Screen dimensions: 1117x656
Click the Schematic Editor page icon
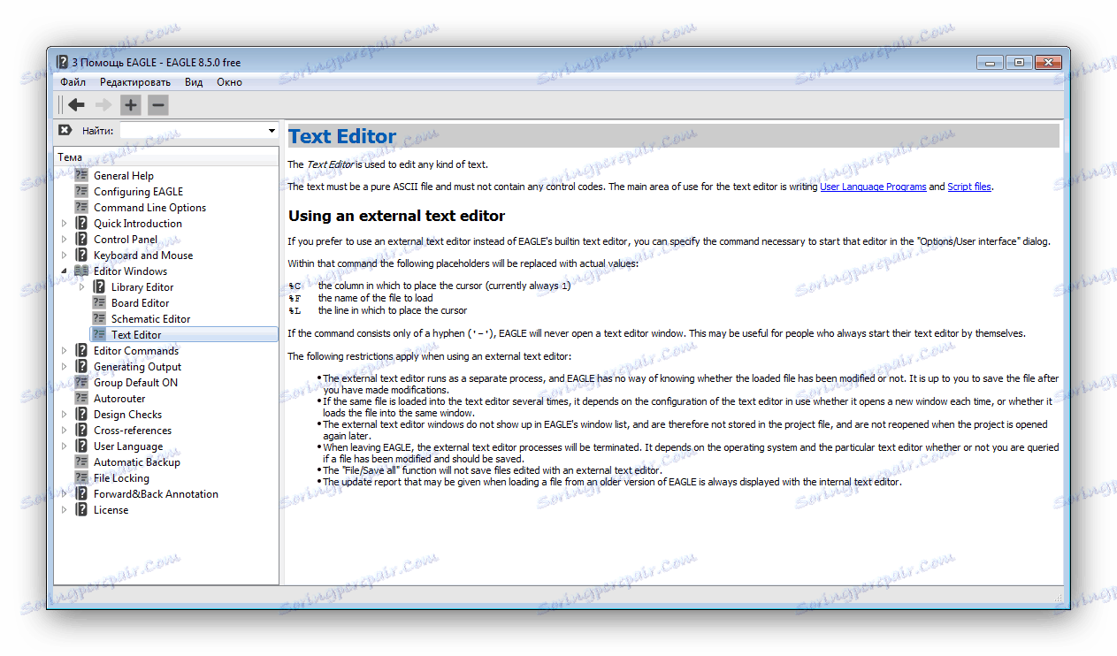click(99, 318)
